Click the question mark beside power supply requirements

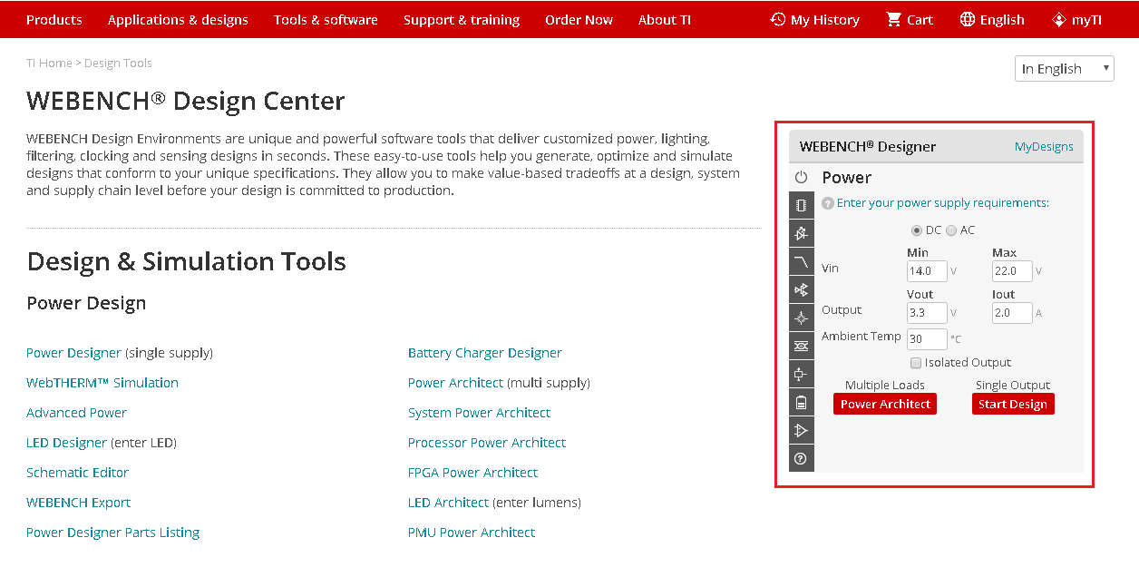[827, 203]
